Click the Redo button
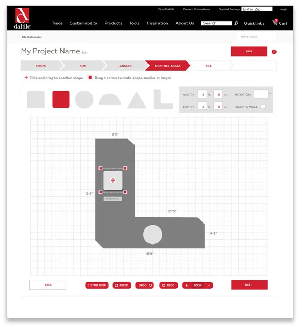 pyautogui.click(x=168, y=286)
